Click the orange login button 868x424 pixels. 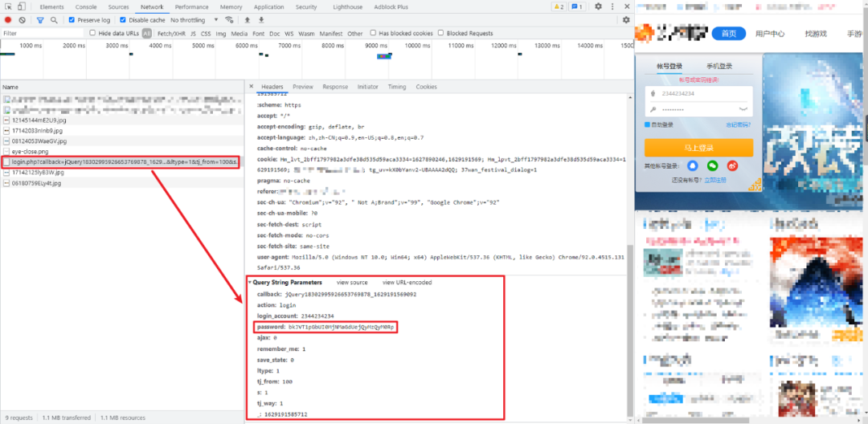click(x=698, y=148)
